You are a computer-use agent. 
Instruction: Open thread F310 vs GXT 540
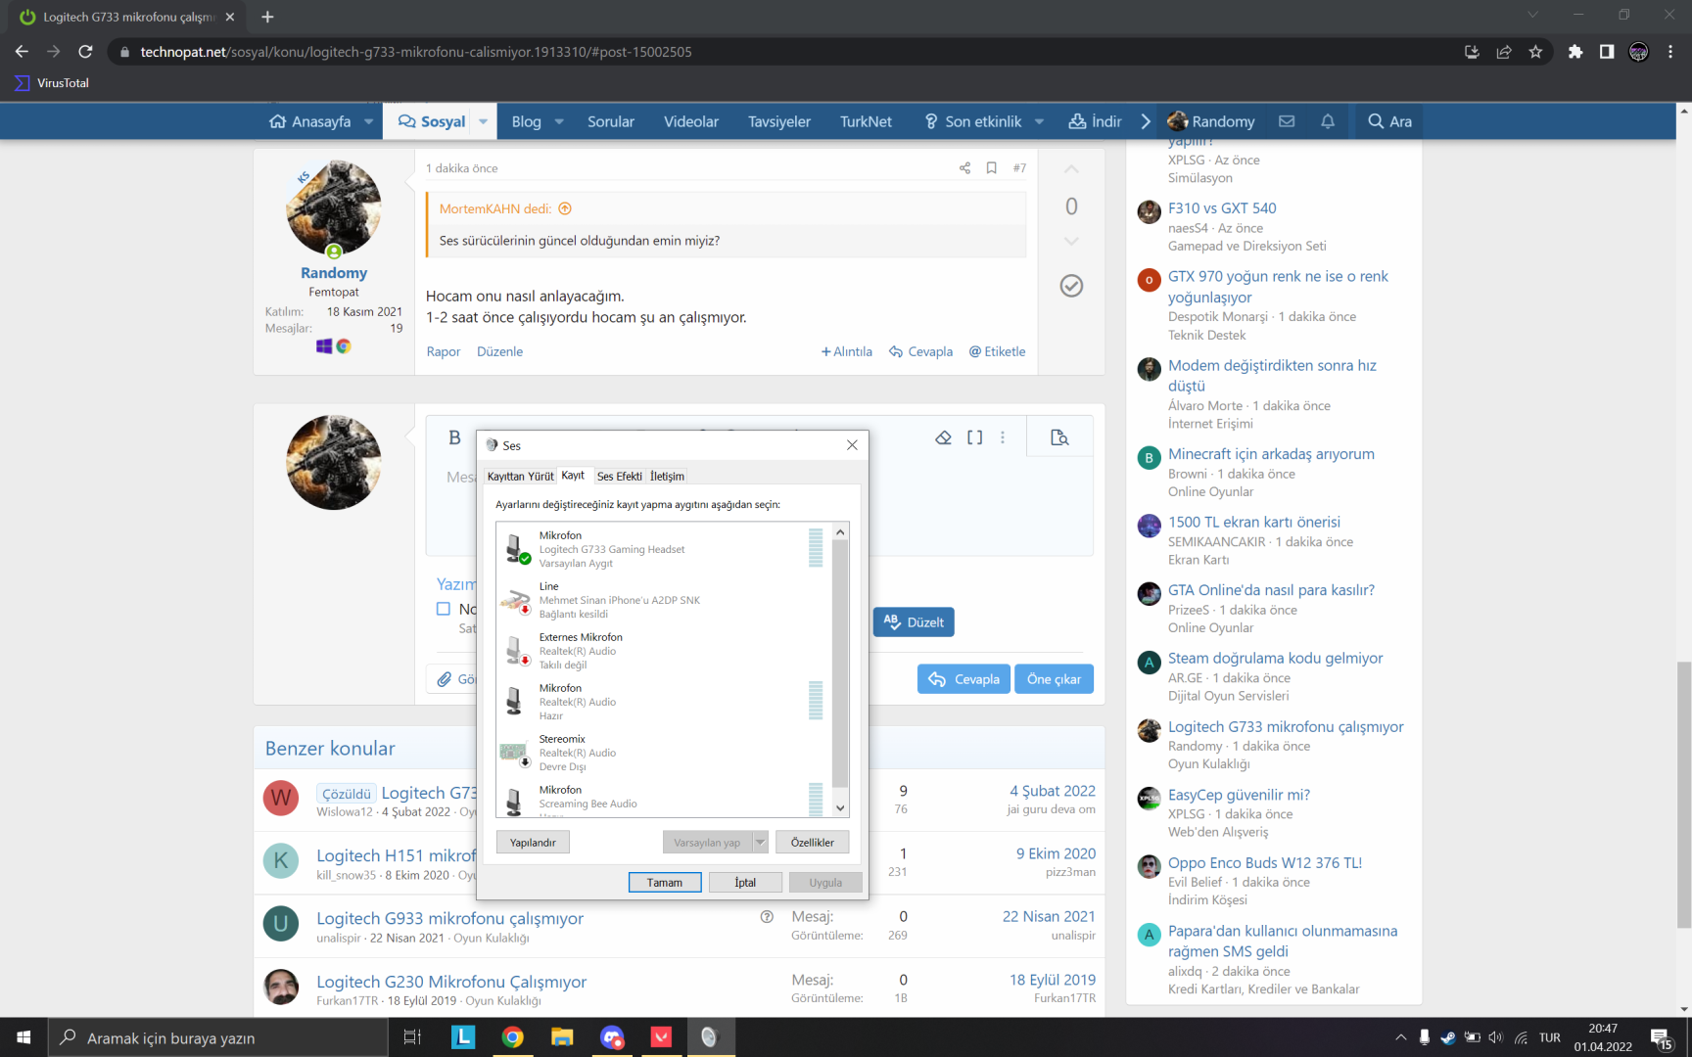tap(1222, 208)
